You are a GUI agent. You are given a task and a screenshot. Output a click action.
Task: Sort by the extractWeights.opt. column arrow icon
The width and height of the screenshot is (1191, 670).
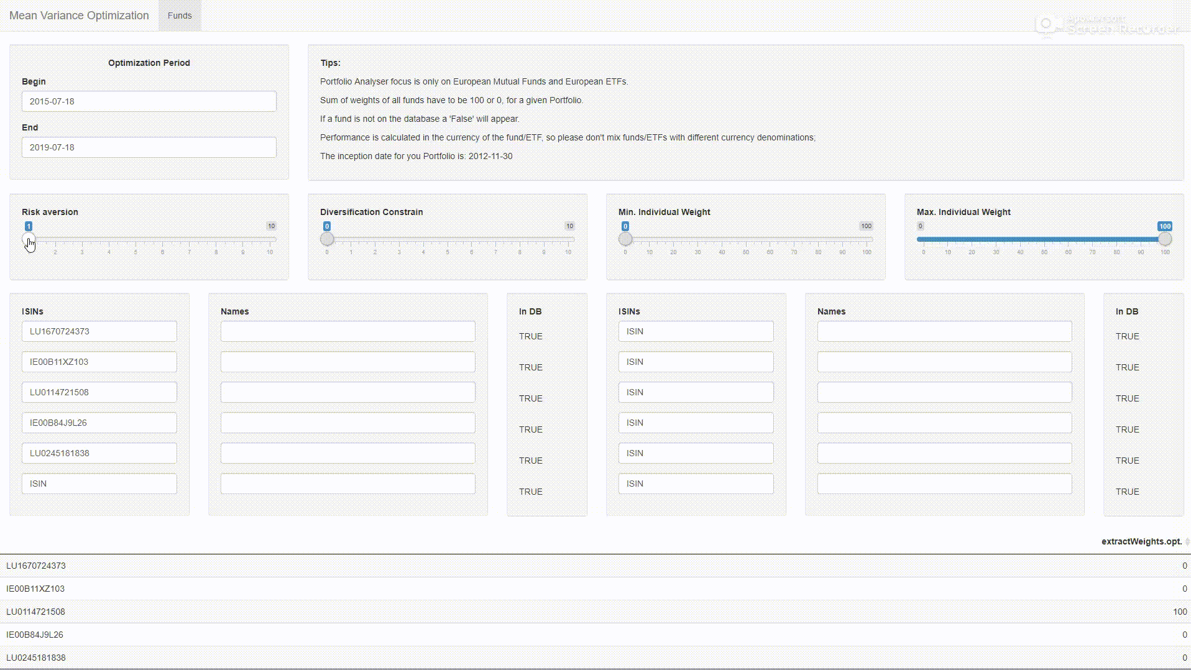[x=1187, y=541]
